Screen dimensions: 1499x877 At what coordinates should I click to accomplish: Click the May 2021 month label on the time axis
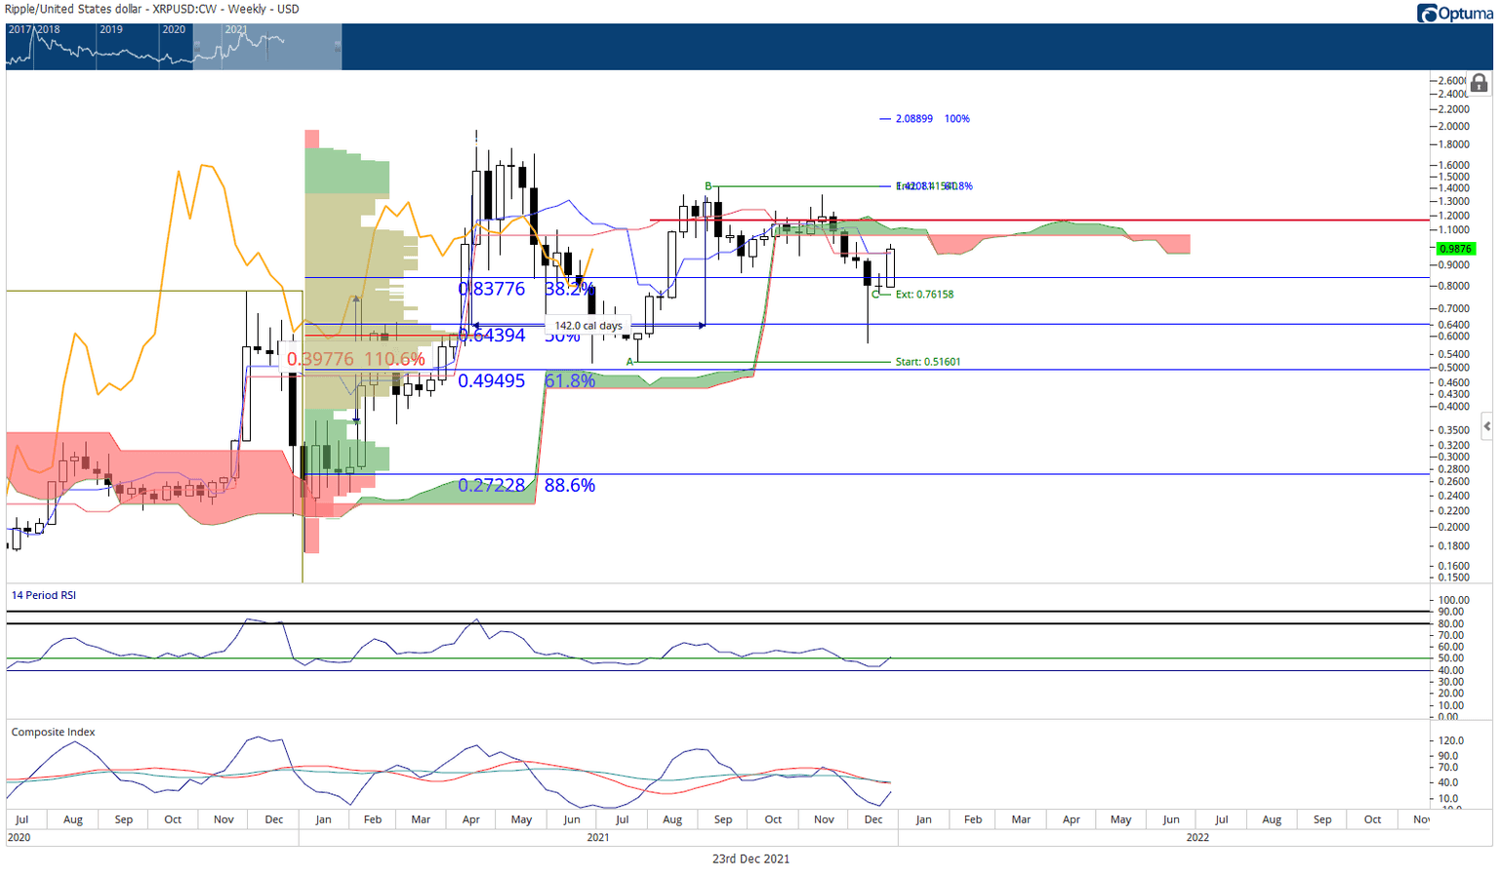521,819
